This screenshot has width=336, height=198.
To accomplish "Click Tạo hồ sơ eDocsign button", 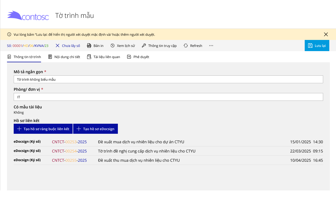I will pos(96,129).
